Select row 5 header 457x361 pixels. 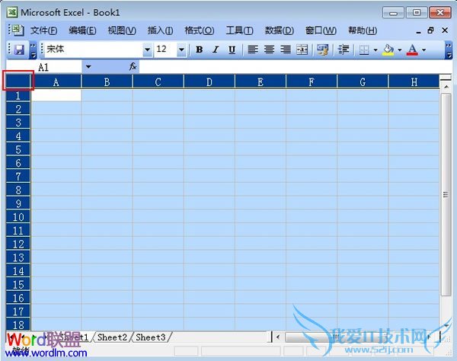18,149
